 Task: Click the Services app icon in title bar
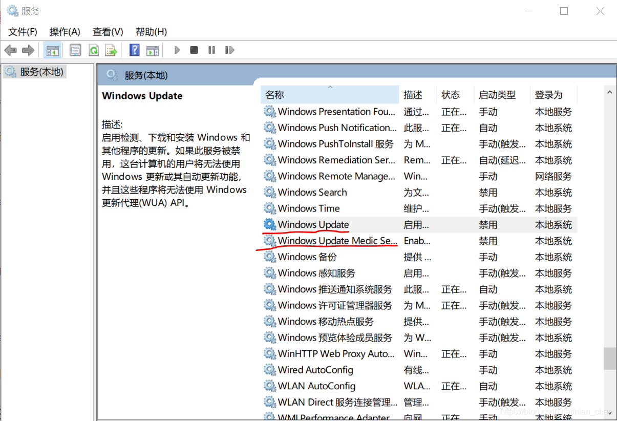[x=12, y=10]
